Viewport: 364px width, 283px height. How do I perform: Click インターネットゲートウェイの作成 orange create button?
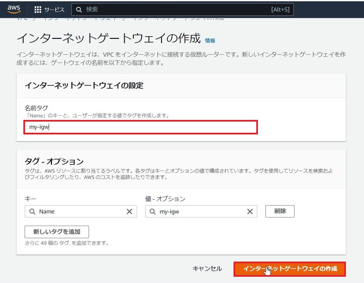[290, 269]
